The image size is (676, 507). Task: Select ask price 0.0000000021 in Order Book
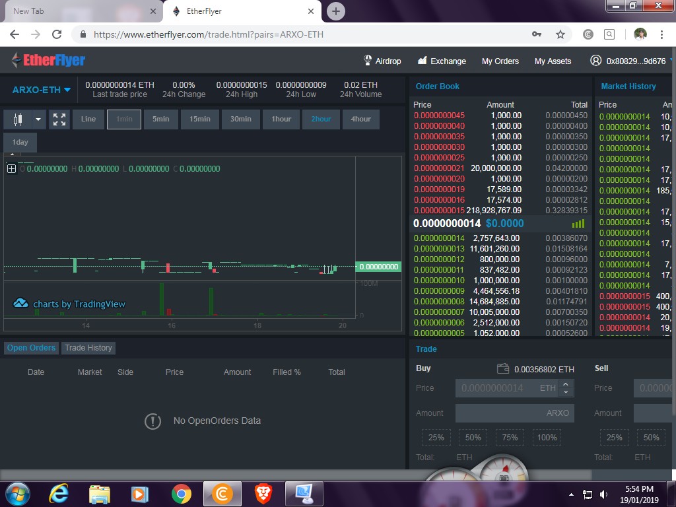click(x=439, y=168)
